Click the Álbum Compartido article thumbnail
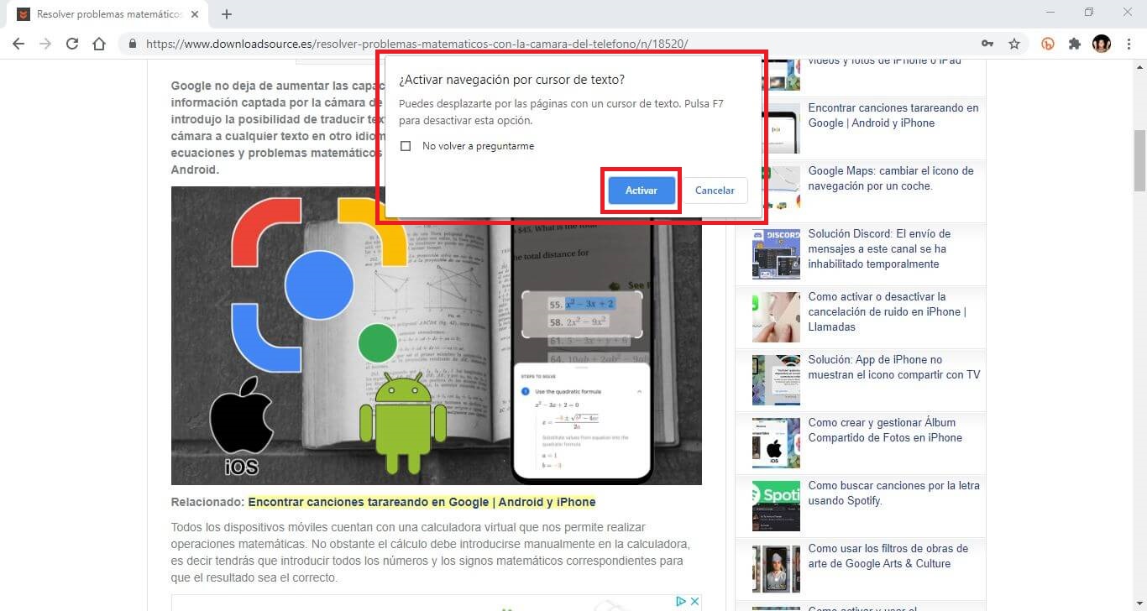 776,443
